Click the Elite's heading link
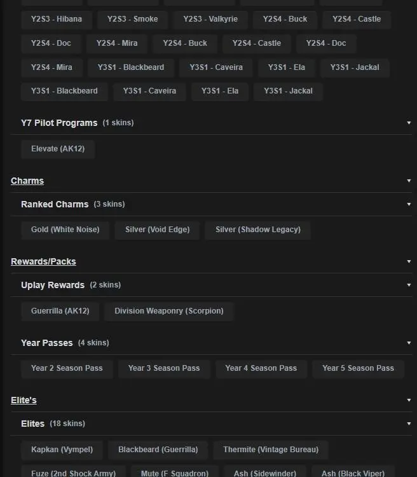Image resolution: width=417 pixels, height=477 pixels. point(24,400)
